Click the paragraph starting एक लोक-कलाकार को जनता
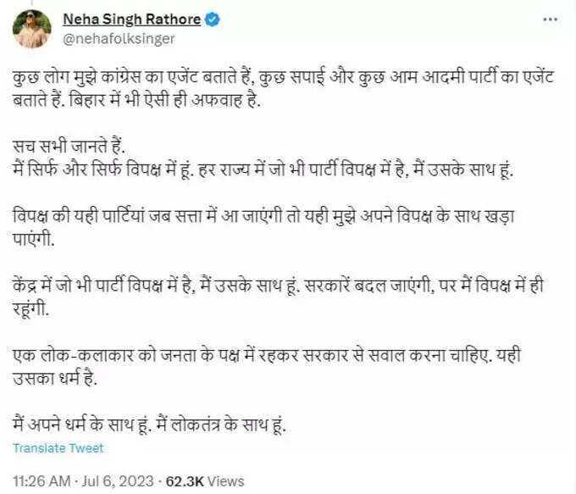The width and height of the screenshot is (576, 494). [266, 366]
